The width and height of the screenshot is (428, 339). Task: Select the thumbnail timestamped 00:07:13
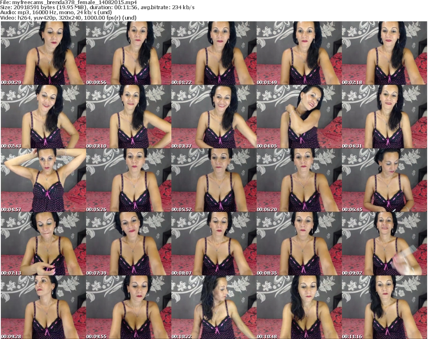[x=43, y=243]
